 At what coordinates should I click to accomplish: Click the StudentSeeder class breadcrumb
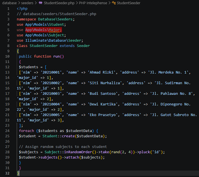click(128, 3)
